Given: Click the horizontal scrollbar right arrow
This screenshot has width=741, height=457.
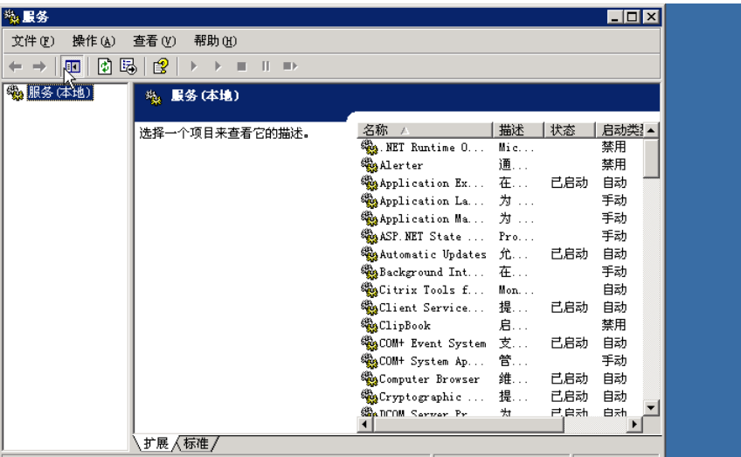Looking at the screenshot, I should (x=634, y=425).
